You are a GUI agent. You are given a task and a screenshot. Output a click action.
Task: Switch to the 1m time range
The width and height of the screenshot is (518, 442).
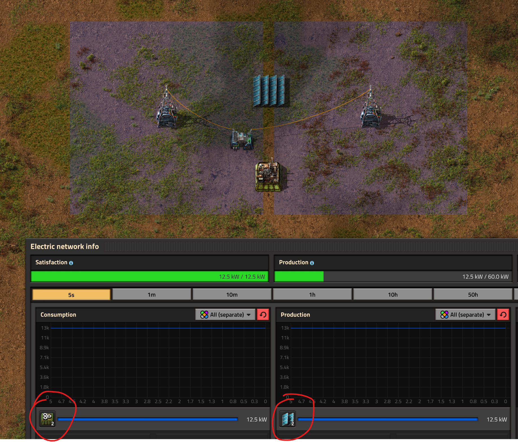[152, 295]
